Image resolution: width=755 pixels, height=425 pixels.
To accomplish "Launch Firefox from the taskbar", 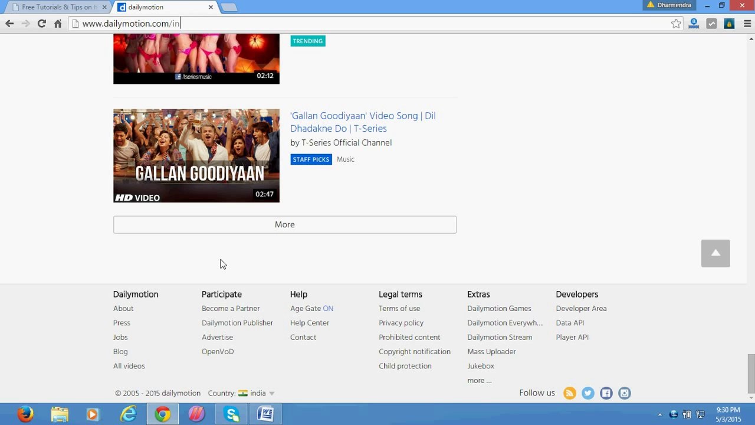I will tap(25, 414).
